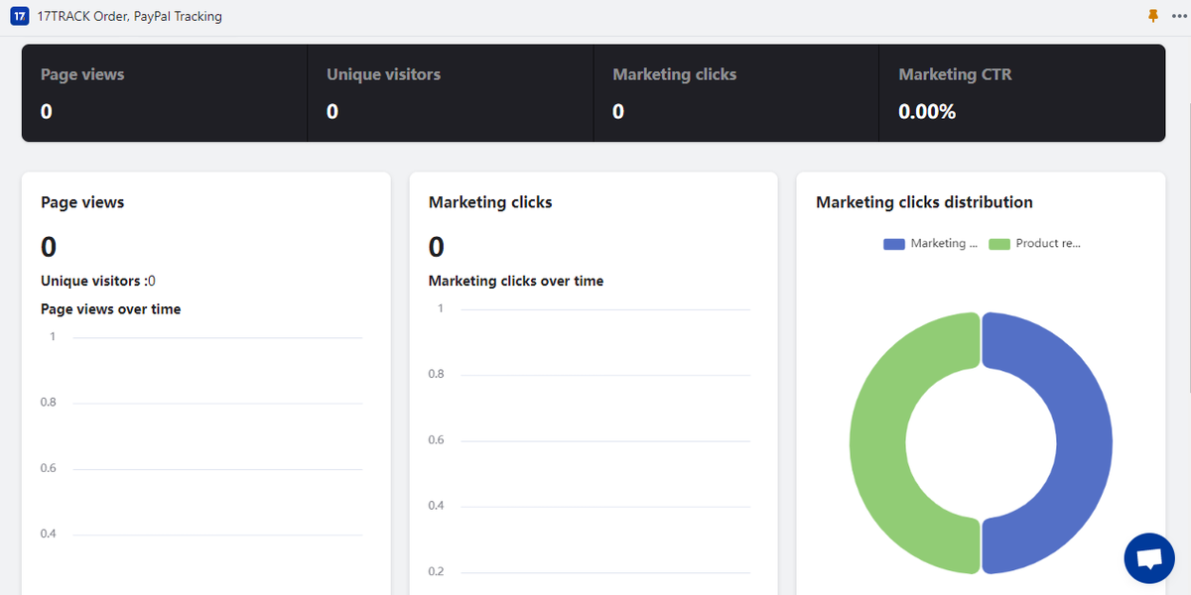1191x595 pixels.
Task: Click the Marketing clicks card heading
Action: pyautogui.click(x=490, y=202)
